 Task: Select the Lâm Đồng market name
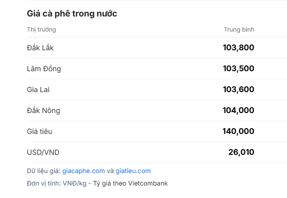(x=44, y=69)
